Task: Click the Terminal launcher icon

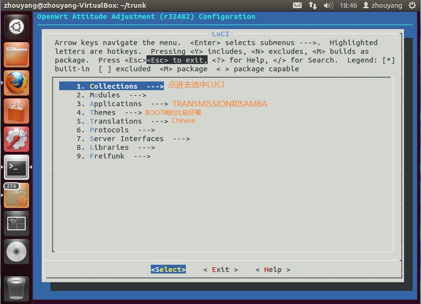Action: point(16,167)
